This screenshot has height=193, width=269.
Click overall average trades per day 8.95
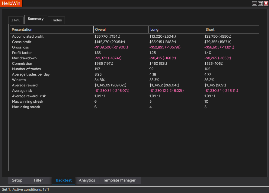point(98,74)
